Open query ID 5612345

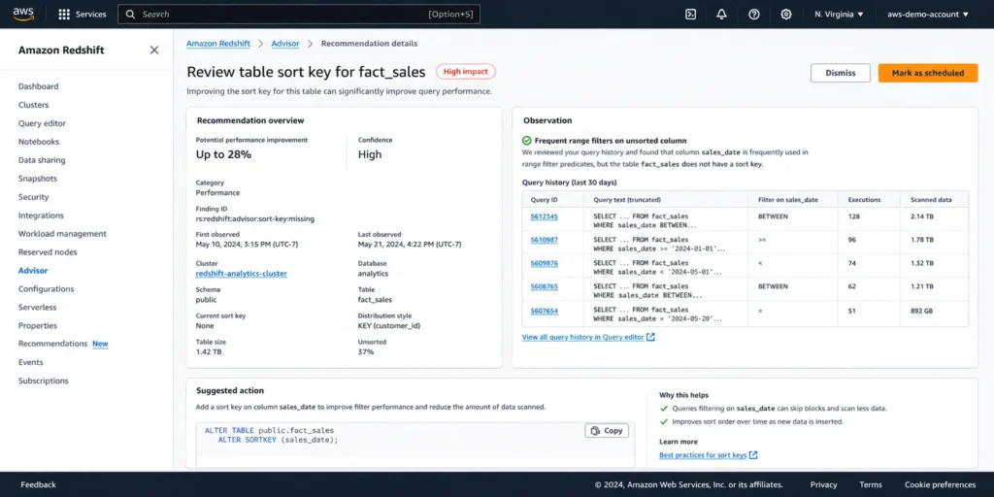click(x=544, y=216)
